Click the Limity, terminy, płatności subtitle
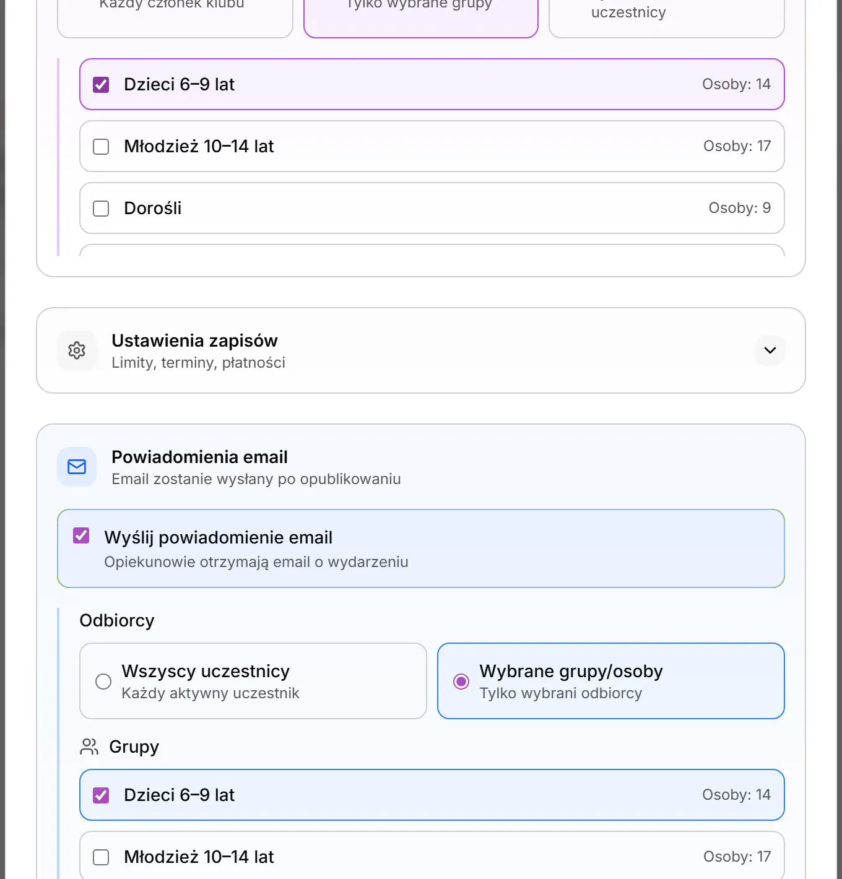842x879 pixels. [x=198, y=363]
